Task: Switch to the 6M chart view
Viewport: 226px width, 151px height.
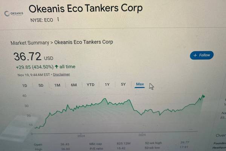Action: click(74, 85)
